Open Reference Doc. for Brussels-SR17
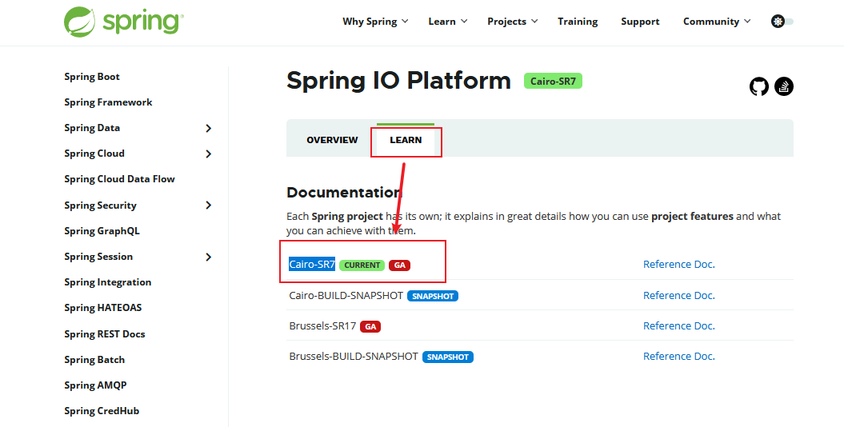The width and height of the screenshot is (844, 427). [679, 326]
